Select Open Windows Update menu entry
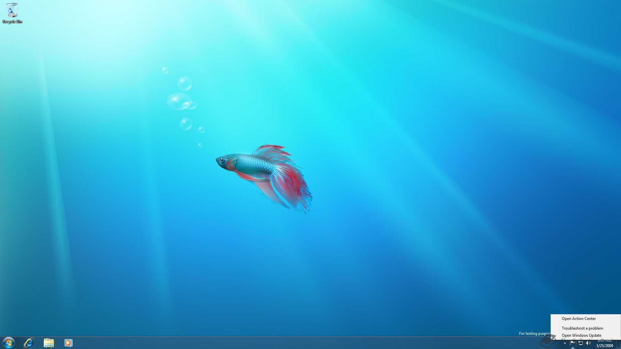Screen dimensions: 621x349 pyautogui.click(x=585, y=335)
